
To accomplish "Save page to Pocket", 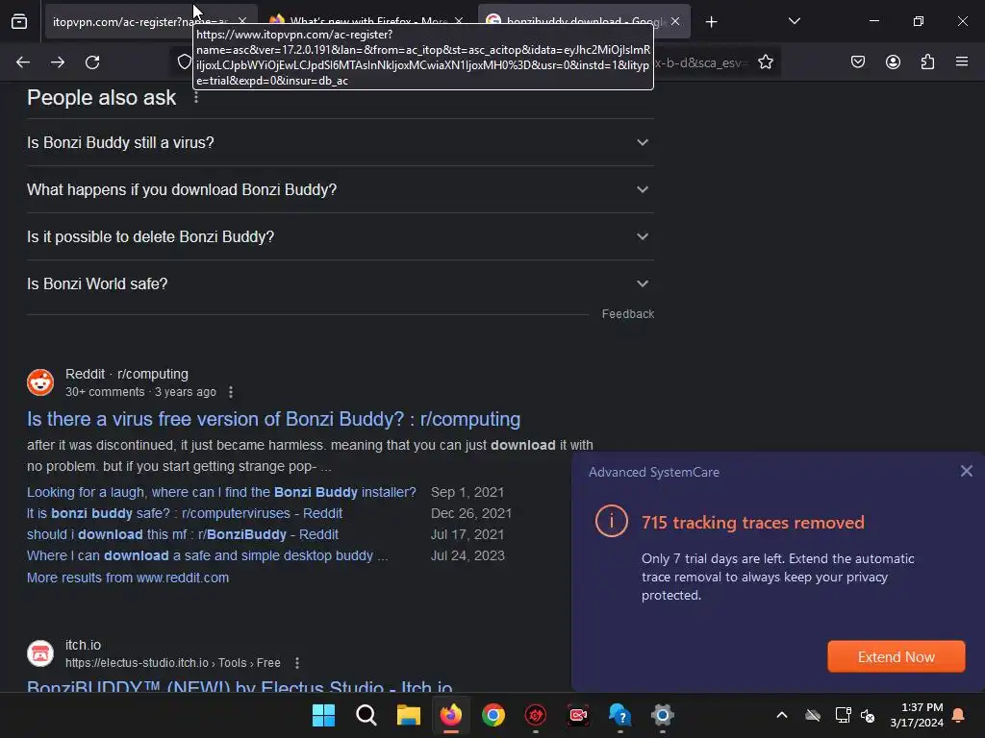I will click(858, 61).
